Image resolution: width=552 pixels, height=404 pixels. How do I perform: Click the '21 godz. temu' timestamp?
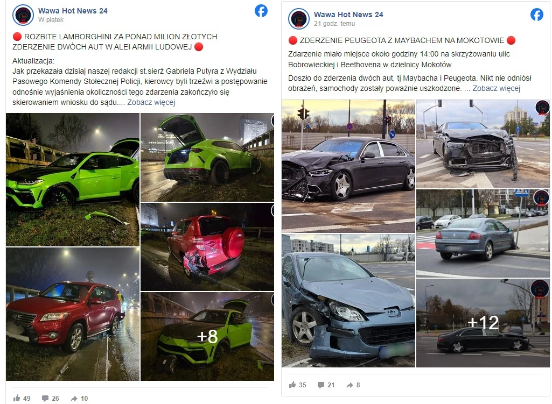click(x=334, y=24)
